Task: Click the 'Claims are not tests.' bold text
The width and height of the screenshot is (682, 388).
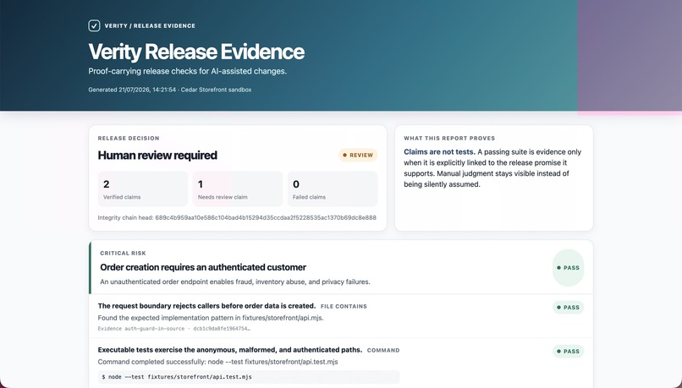Action: pyautogui.click(x=439, y=152)
